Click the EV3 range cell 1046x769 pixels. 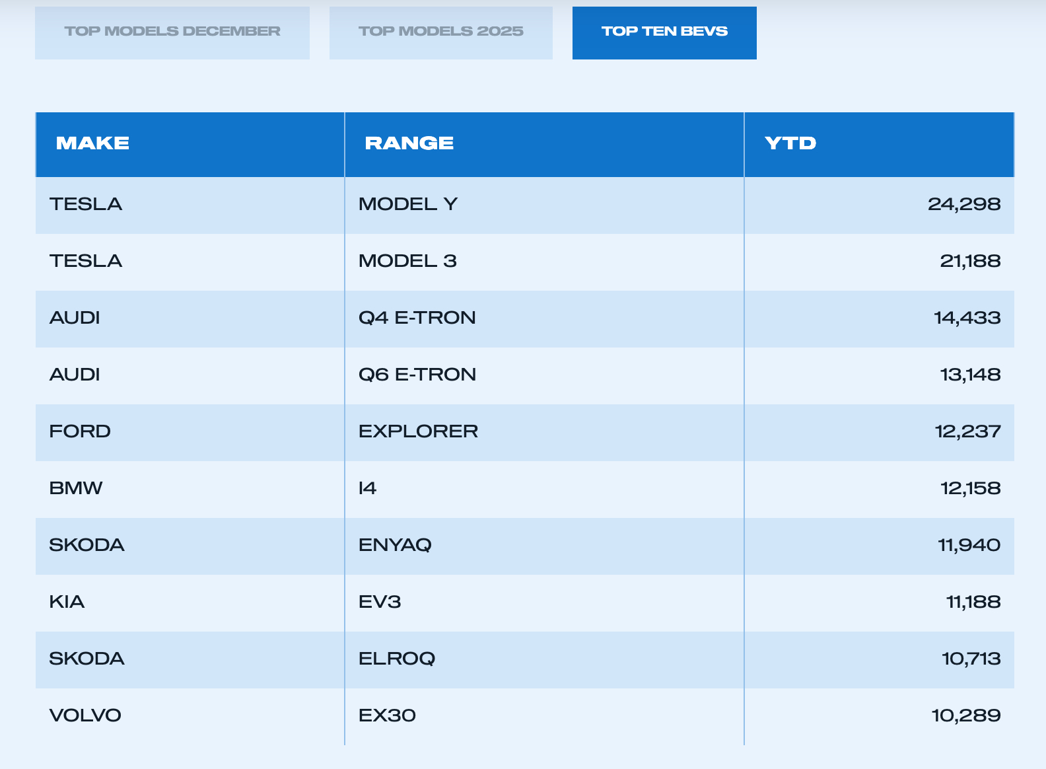pyautogui.click(x=380, y=602)
